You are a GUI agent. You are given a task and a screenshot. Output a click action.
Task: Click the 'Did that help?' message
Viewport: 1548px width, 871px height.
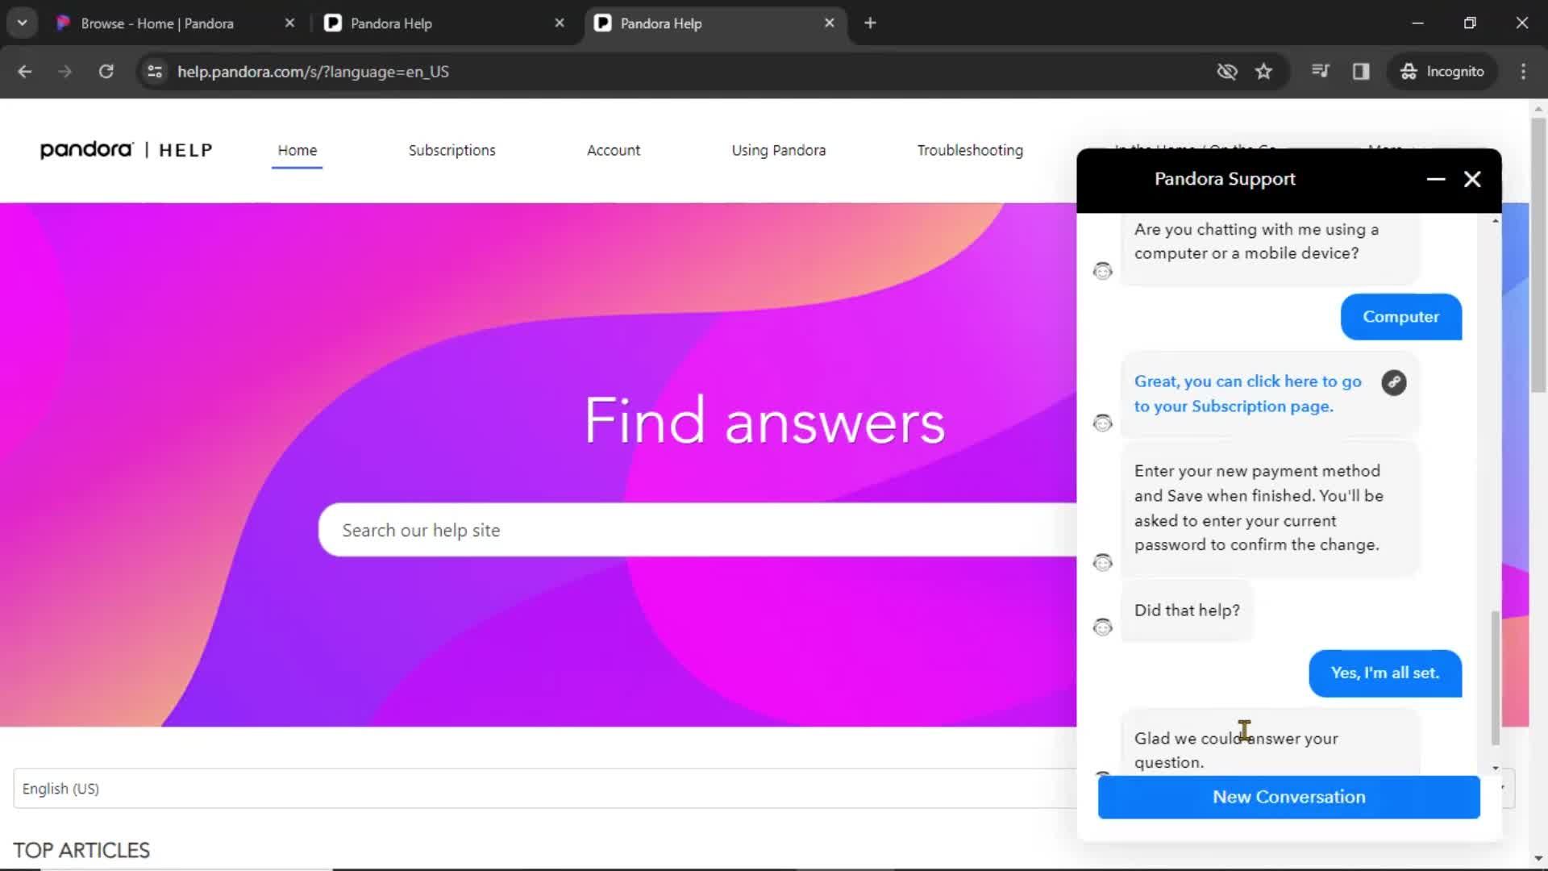point(1187,611)
